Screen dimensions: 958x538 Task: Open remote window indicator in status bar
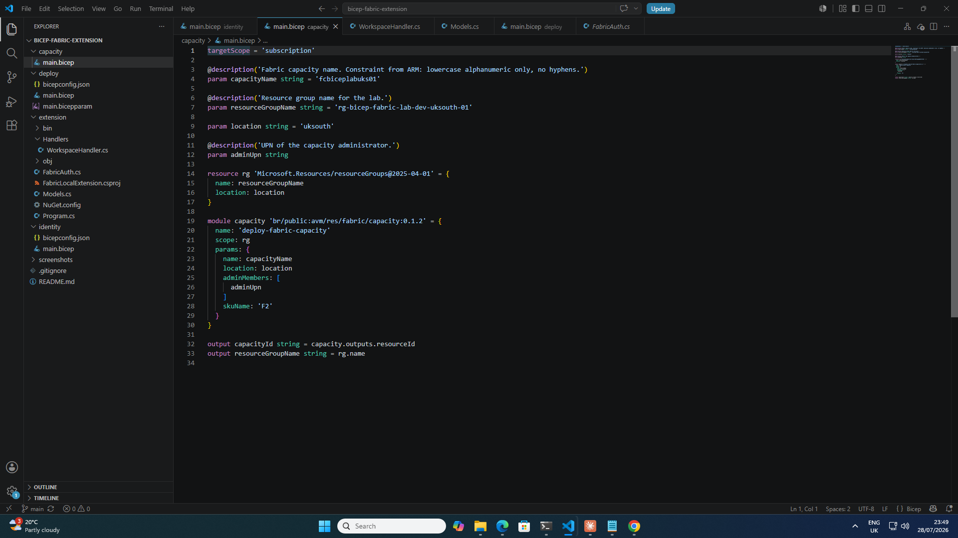[x=8, y=509]
